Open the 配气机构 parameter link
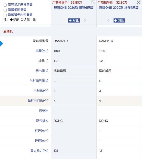Viewport: 142px width, 159px height. 42,121
